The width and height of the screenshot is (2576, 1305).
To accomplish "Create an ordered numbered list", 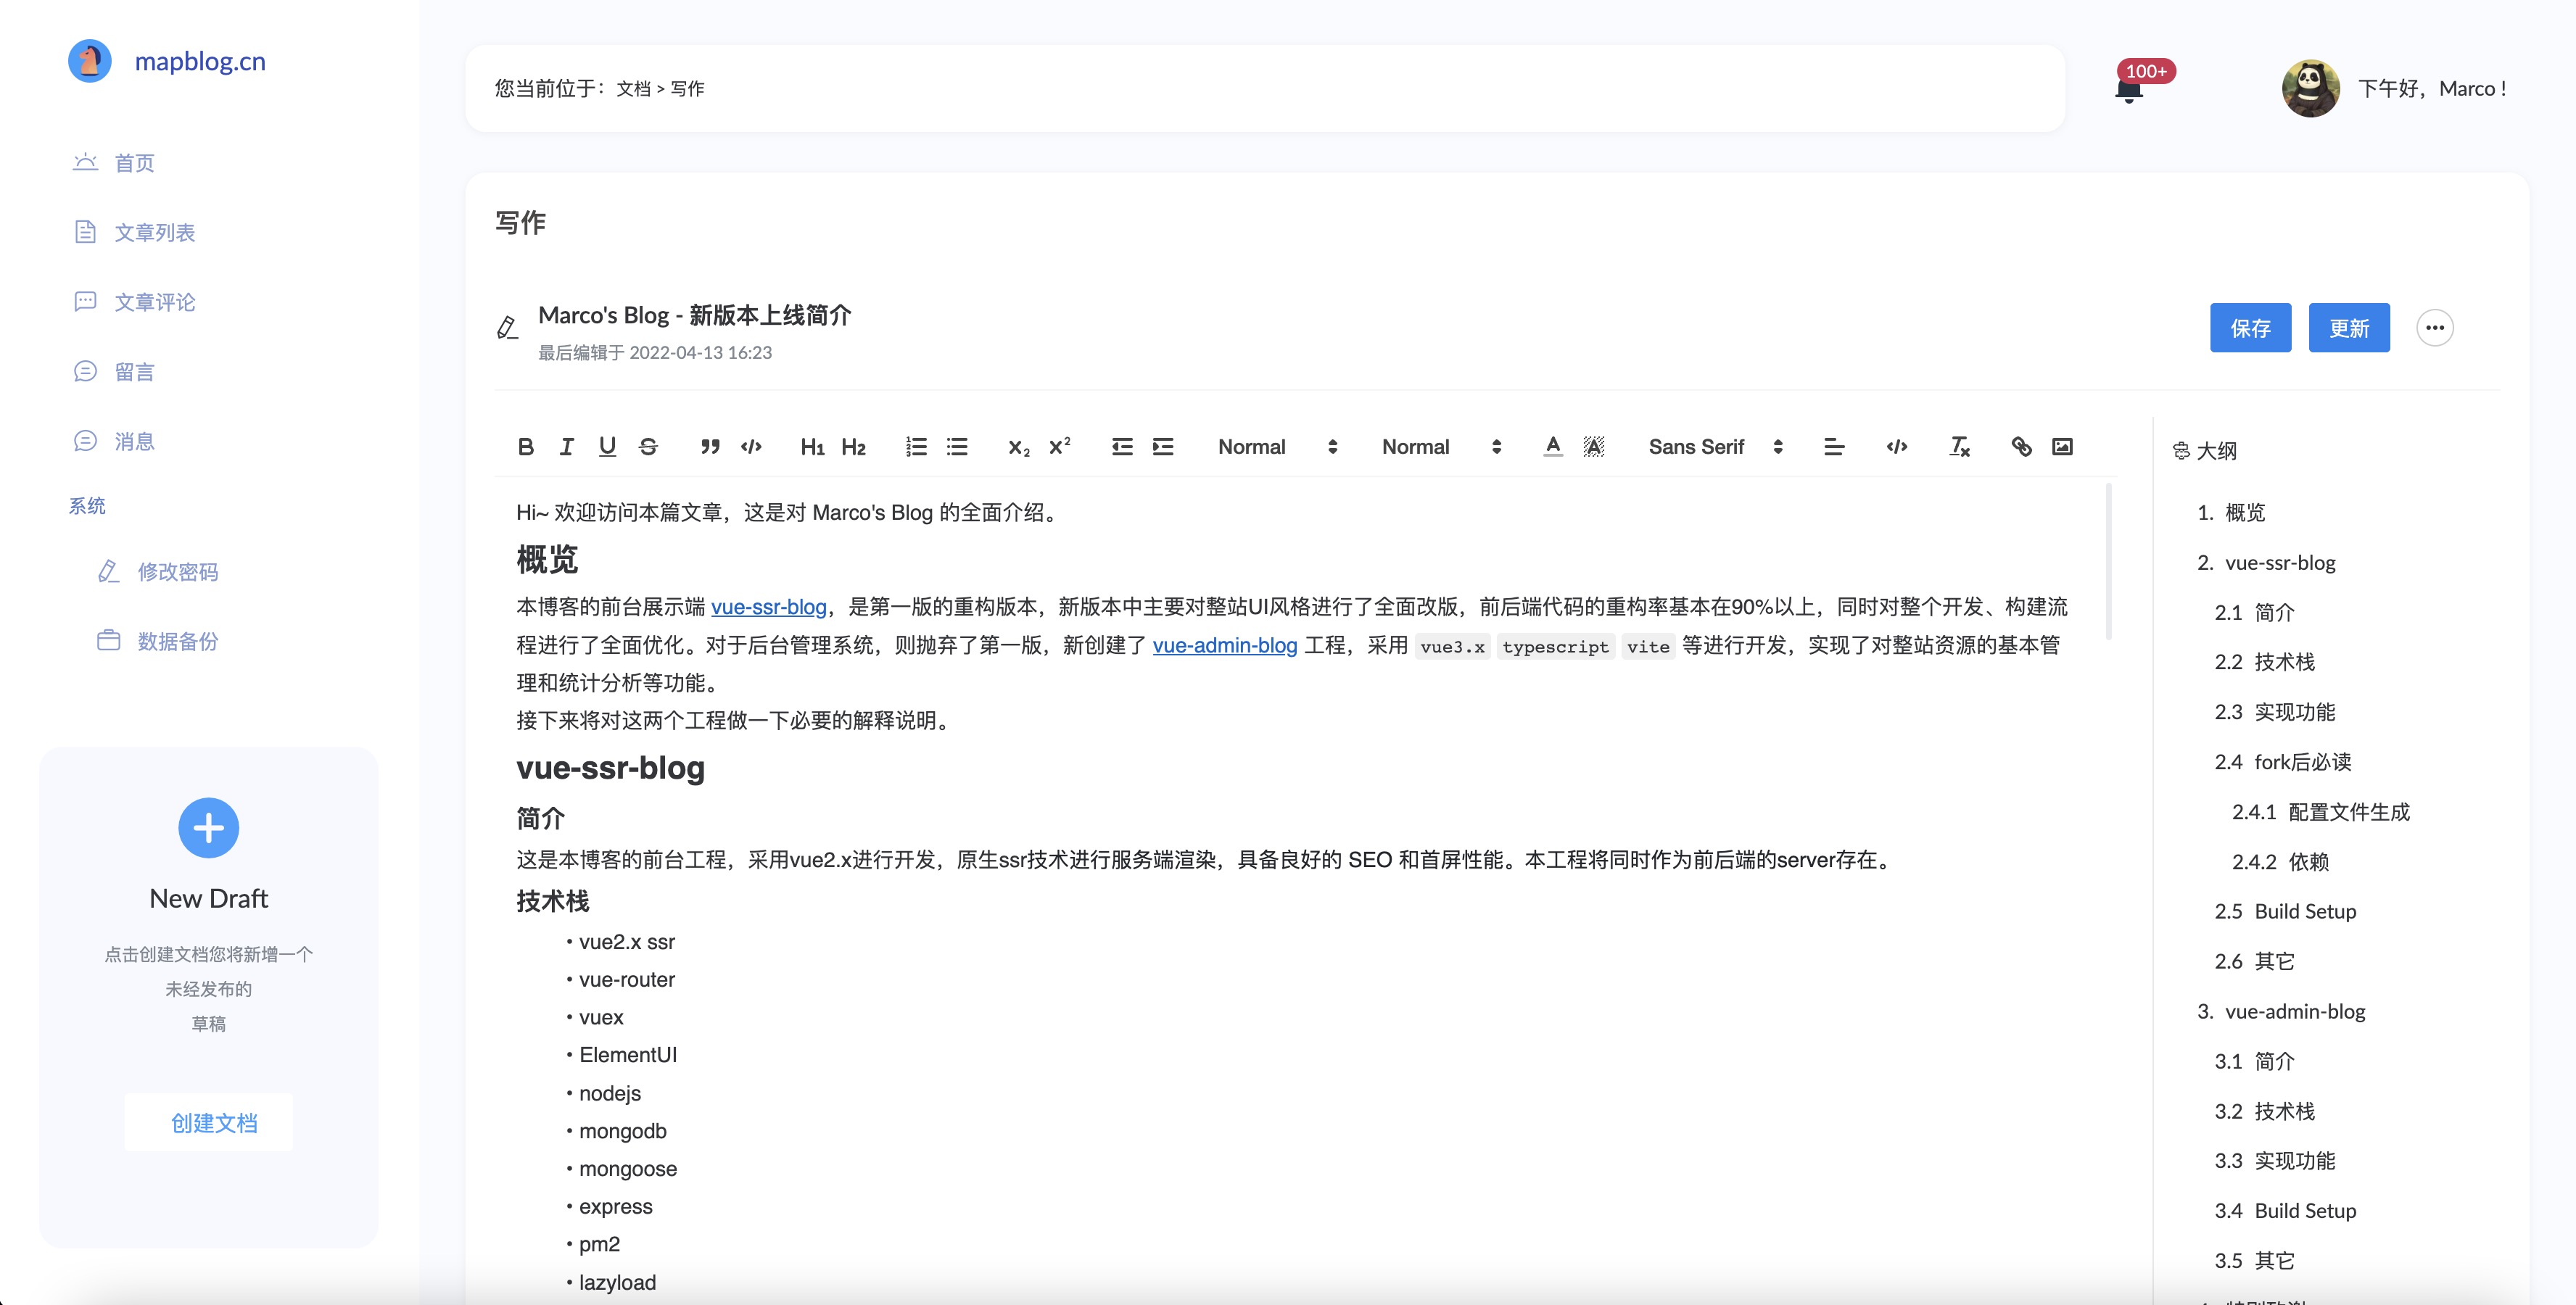I will (x=916, y=447).
